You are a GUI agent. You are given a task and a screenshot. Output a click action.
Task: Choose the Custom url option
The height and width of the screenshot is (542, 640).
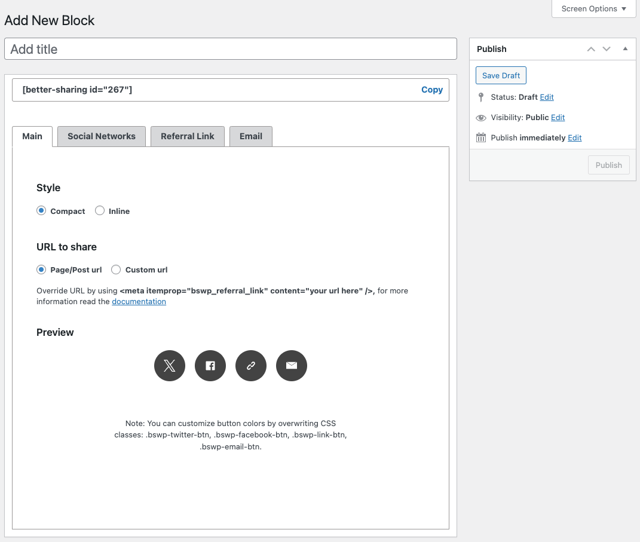coord(116,270)
